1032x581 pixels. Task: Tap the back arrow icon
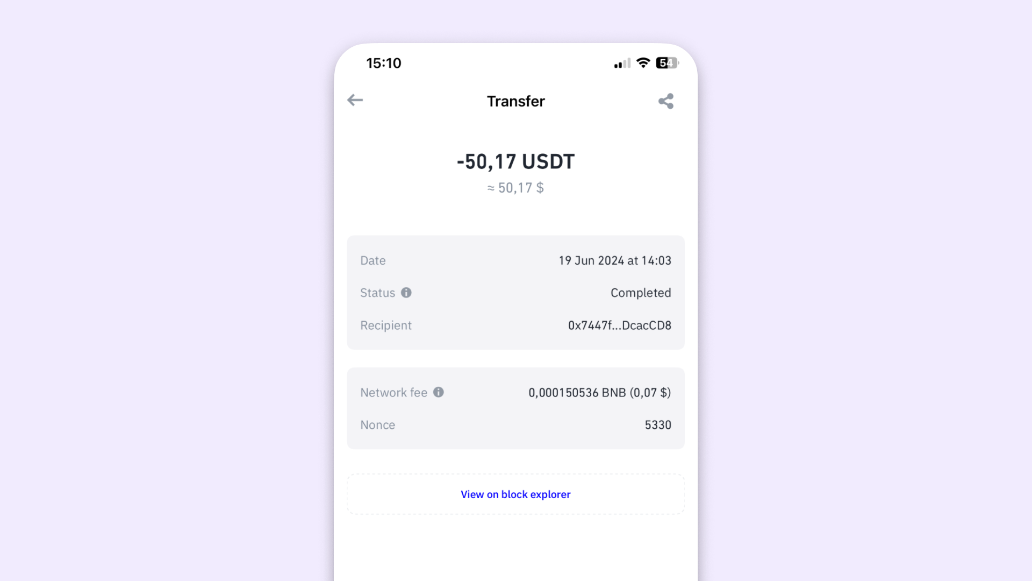coord(354,100)
